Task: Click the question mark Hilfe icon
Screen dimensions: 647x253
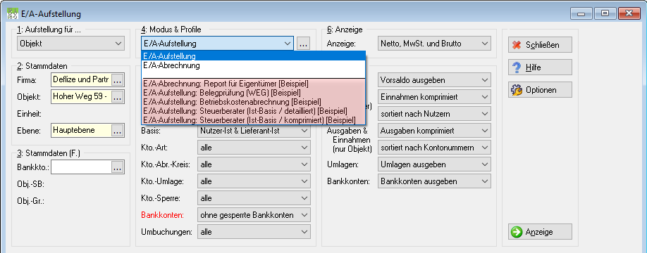Action: coord(517,67)
